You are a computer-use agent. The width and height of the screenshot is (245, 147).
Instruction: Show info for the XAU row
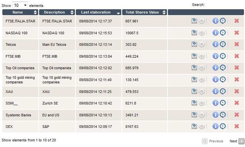[x=215, y=91]
